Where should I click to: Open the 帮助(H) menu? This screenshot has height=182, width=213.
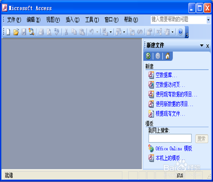[131, 20]
